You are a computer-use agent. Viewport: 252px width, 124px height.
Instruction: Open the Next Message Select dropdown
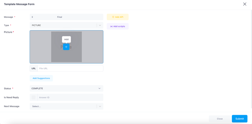(x=63, y=106)
